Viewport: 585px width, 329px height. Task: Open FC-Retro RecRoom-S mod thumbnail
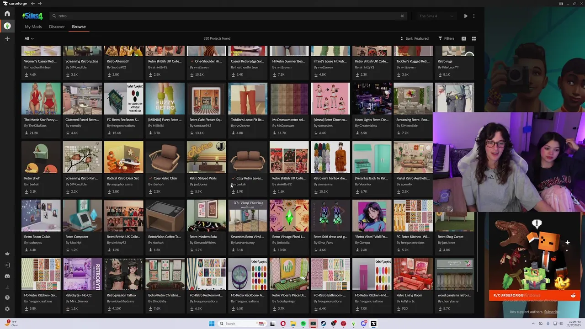[x=123, y=98]
